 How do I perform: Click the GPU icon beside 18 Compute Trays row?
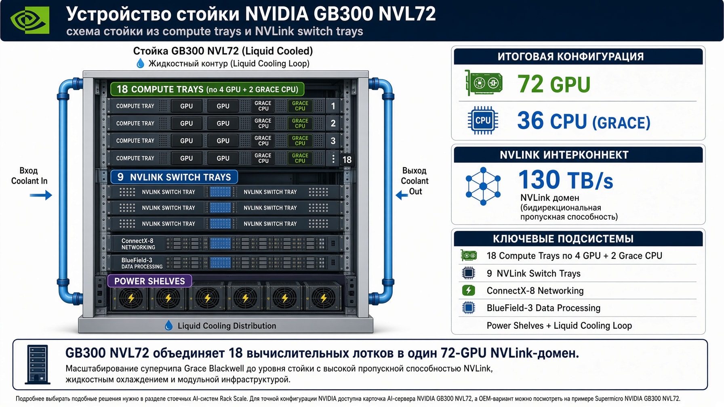click(469, 256)
